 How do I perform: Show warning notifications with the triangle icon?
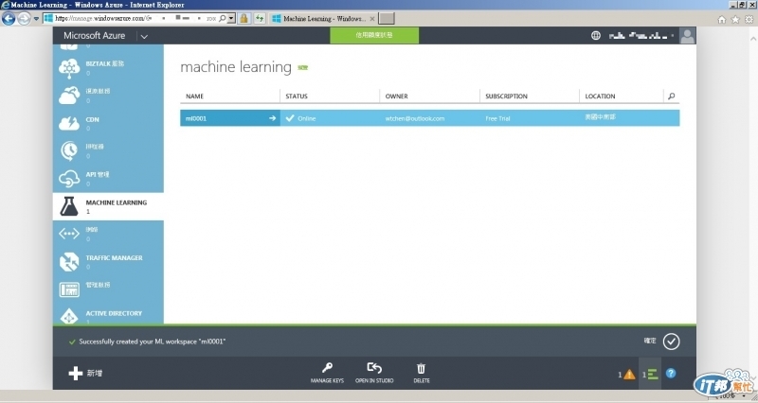(629, 374)
